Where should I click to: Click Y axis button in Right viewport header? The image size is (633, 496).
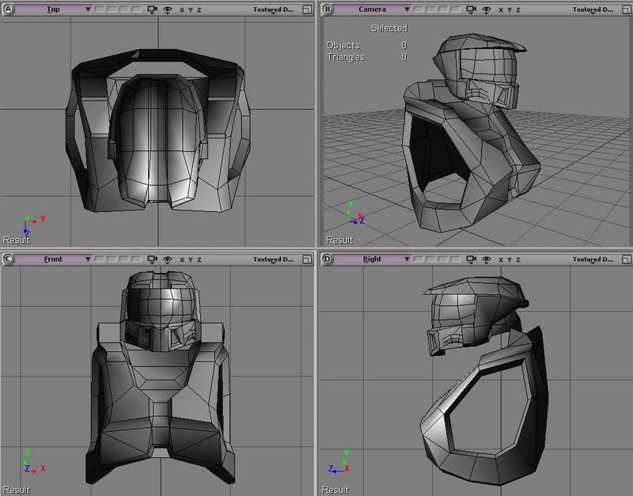coord(509,259)
